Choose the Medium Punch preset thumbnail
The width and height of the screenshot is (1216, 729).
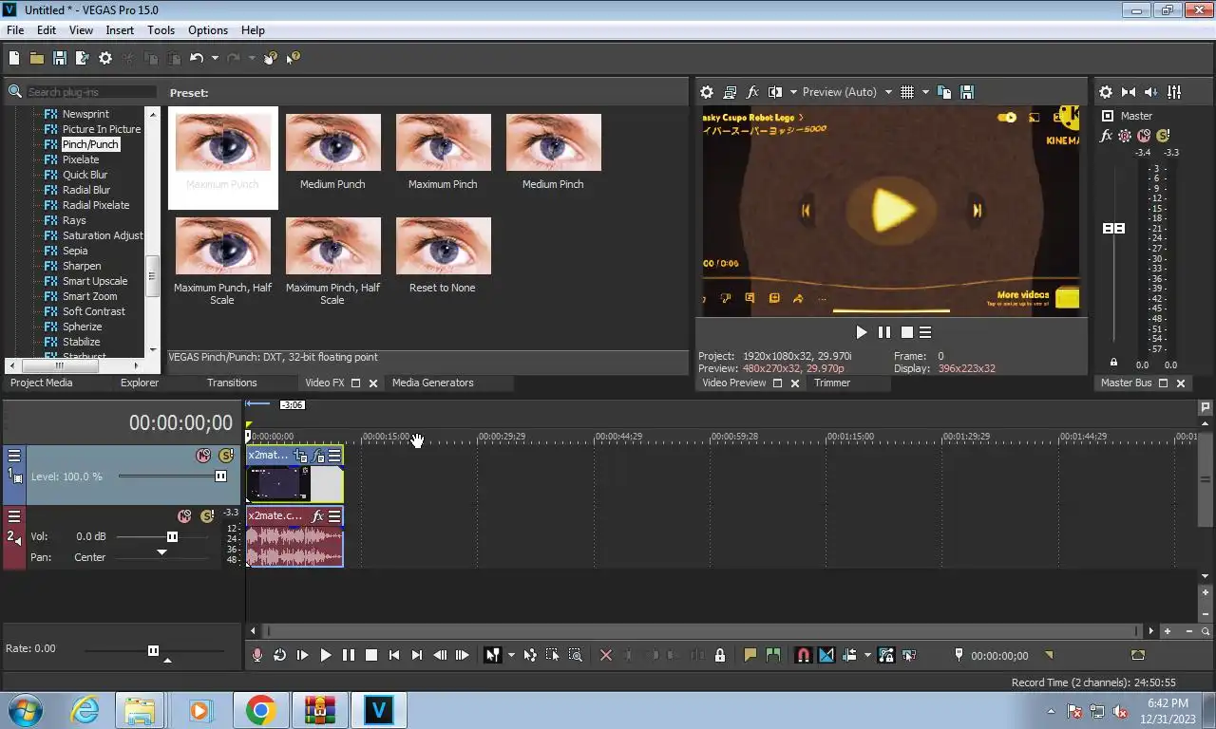[333, 143]
